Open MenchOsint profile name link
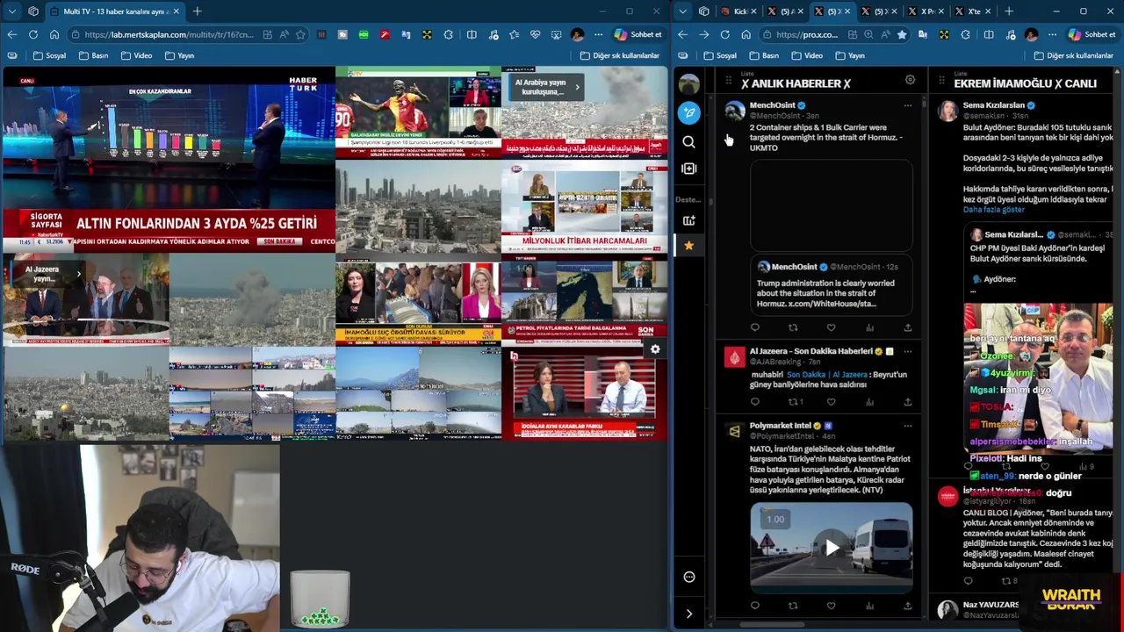Screen dimensions: 1124x632 (x=771, y=105)
